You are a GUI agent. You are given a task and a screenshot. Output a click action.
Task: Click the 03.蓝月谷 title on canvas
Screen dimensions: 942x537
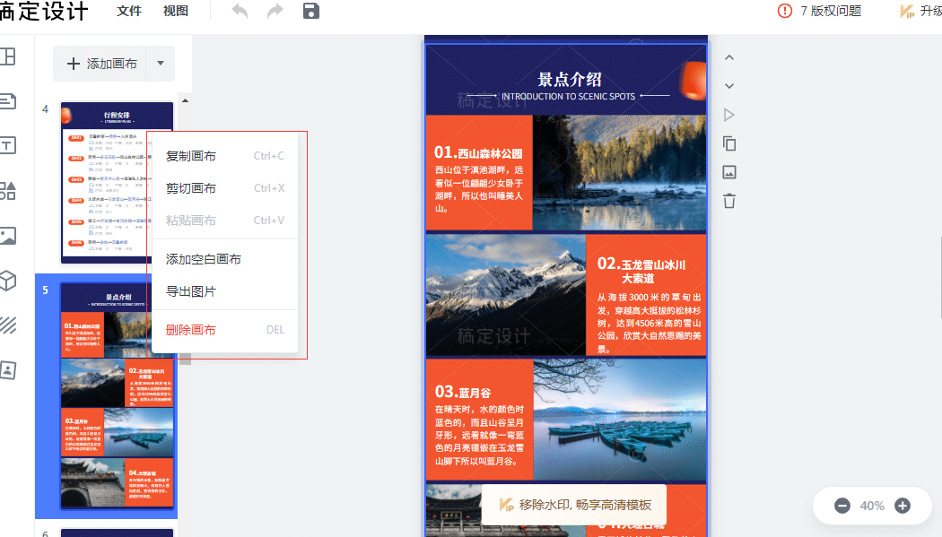[x=463, y=393]
